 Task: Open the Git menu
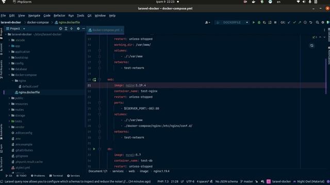(x=89, y=15)
